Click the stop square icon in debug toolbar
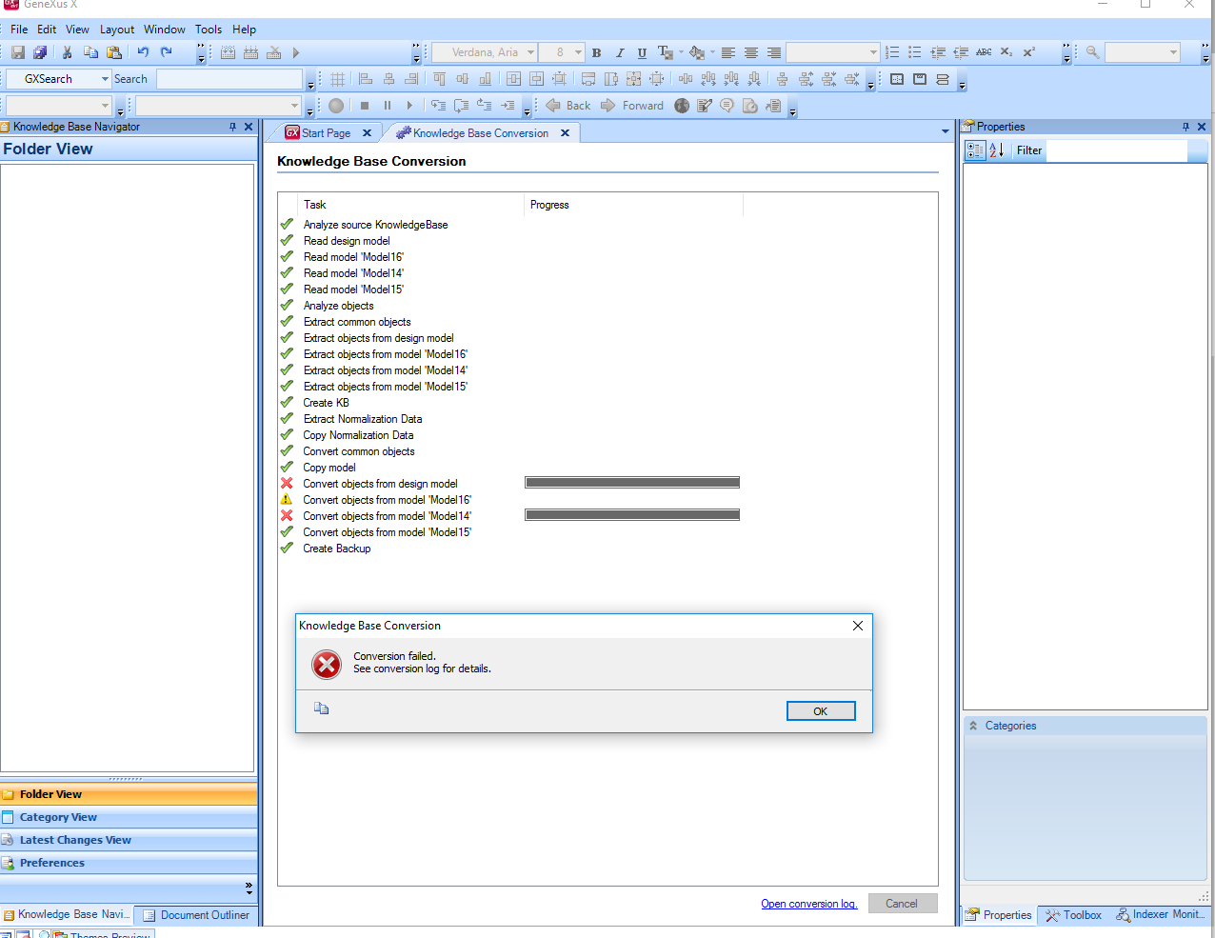Viewport: 1215px width, 938px height. pyautogui.click(x=364, y=106)
